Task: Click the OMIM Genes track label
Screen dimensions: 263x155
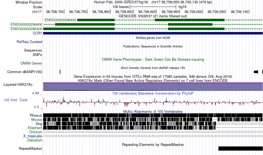Action: [x=31, y=63]
